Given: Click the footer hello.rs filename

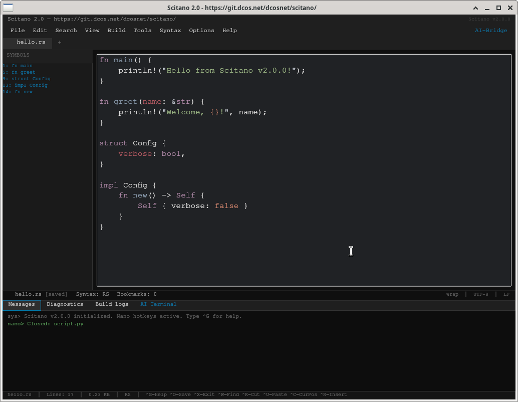Looking at the screenshot, I should pos(20,394).
